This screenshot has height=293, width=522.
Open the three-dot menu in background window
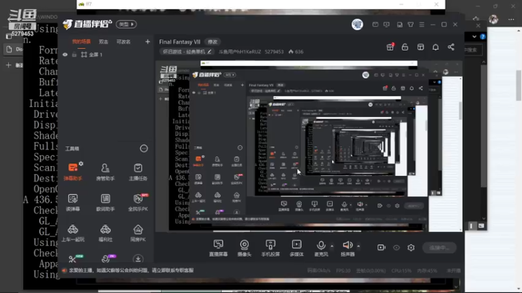pos(511,20)
